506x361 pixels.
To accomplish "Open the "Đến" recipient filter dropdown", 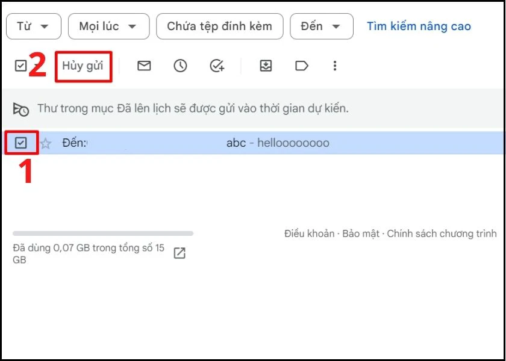I will [x=322, y=26].
